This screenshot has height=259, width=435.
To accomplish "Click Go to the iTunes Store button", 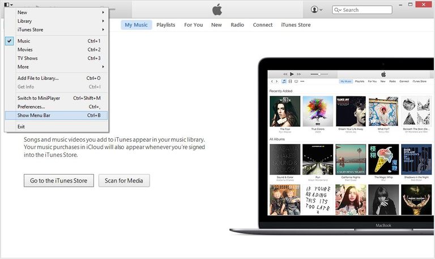I will [59, 181].
